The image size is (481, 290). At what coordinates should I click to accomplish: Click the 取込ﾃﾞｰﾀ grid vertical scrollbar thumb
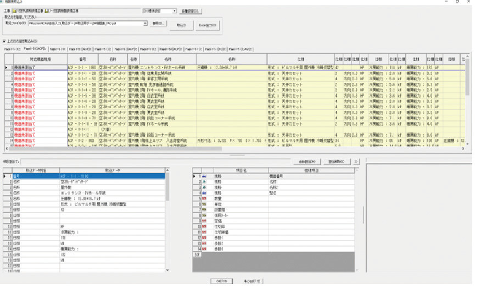click(167, 187)
